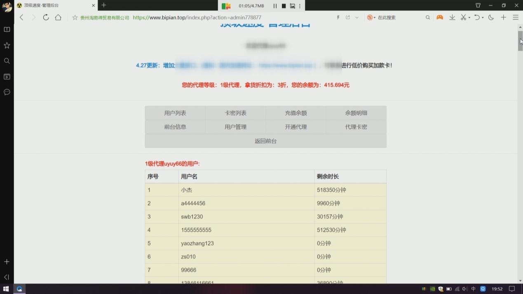Open the recorder more options dots
The width and height of the screenshot is (523, 294).
point(300,6)
